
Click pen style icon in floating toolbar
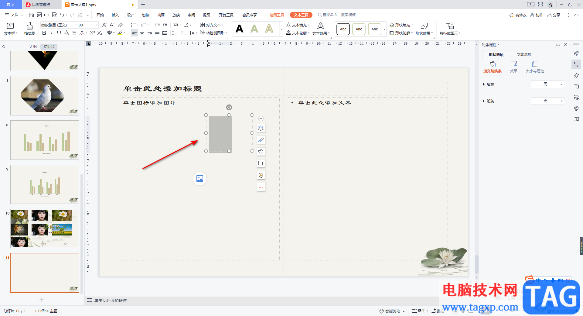click(x=261, y=140)
